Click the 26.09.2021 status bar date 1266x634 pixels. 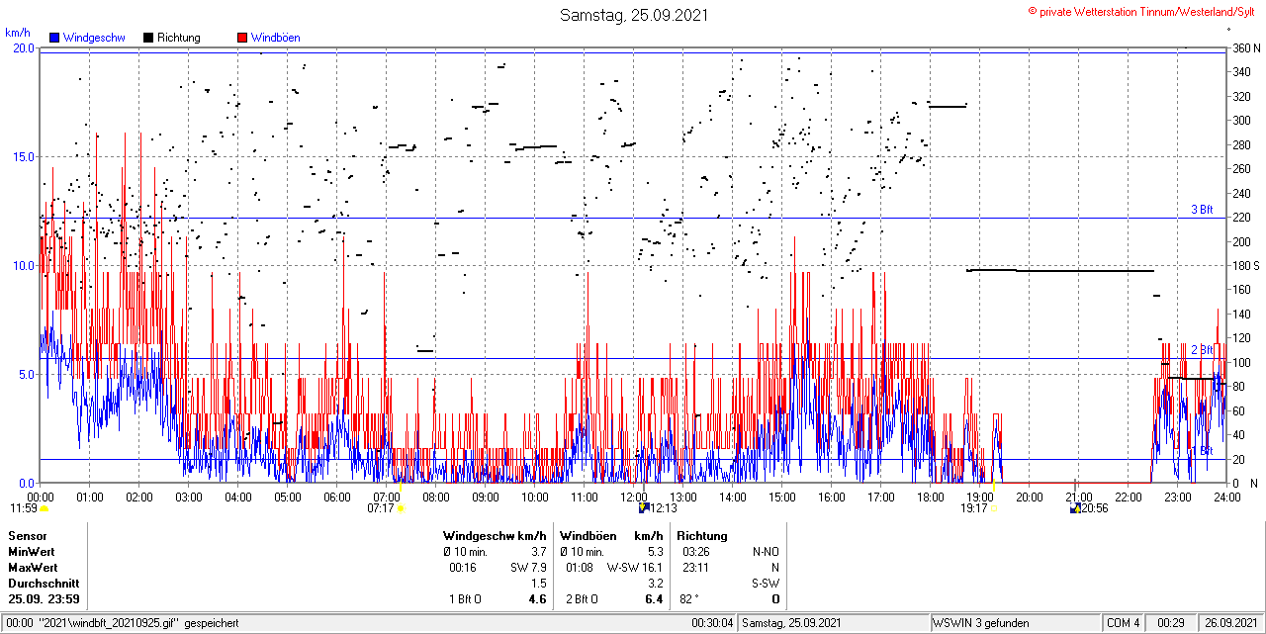click(1229, 623)
